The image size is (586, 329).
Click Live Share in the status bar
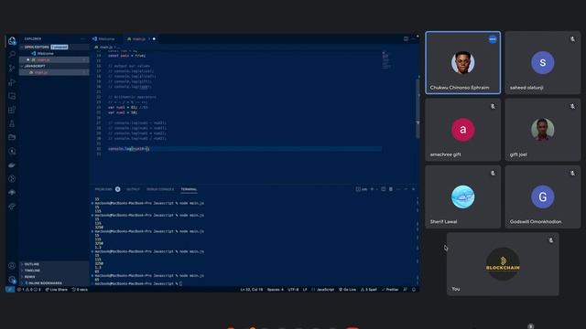[x=57, y=290]
